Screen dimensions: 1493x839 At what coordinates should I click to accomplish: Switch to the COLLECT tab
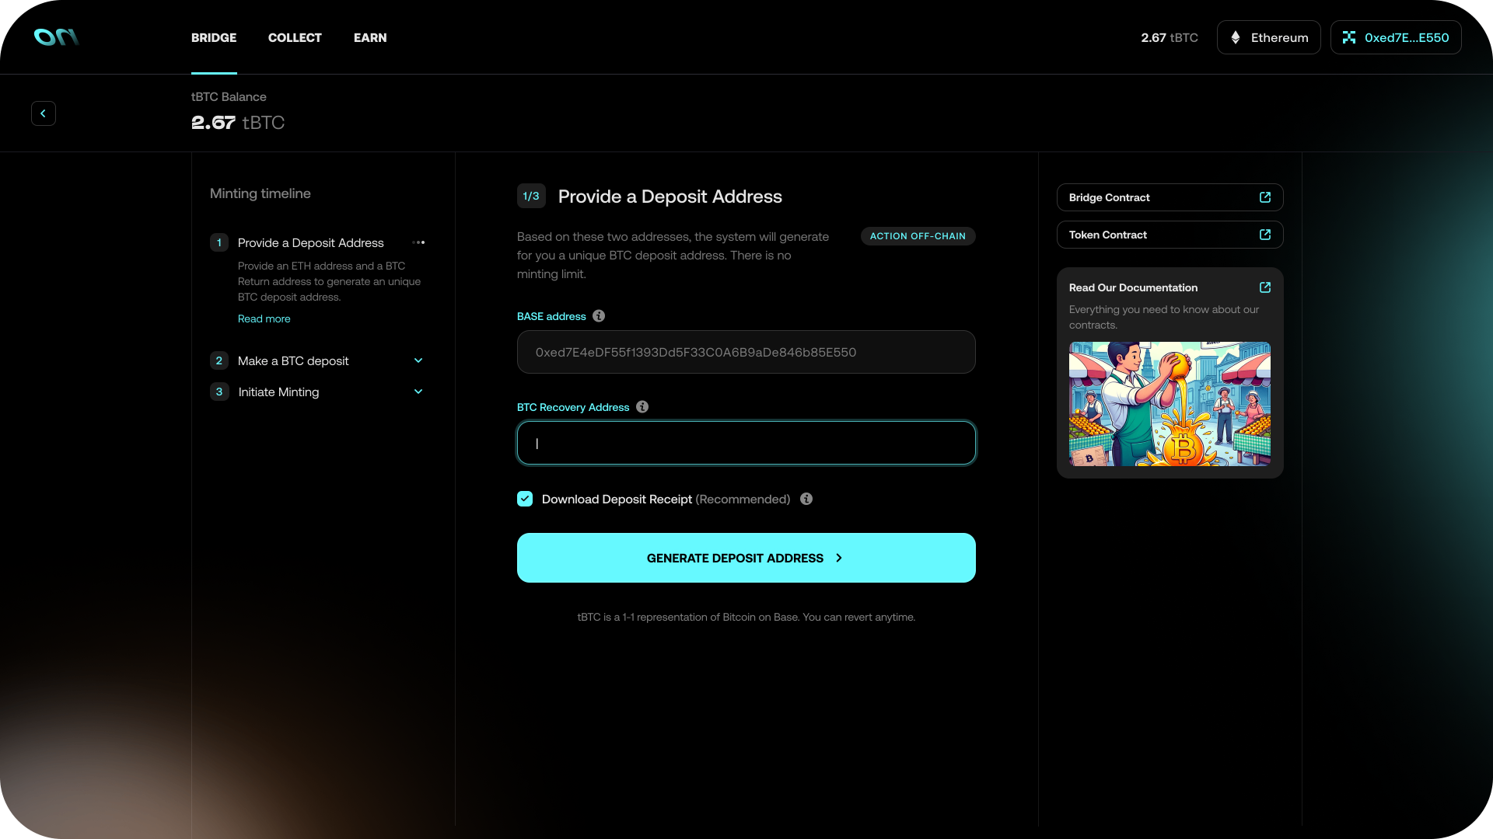295,37
